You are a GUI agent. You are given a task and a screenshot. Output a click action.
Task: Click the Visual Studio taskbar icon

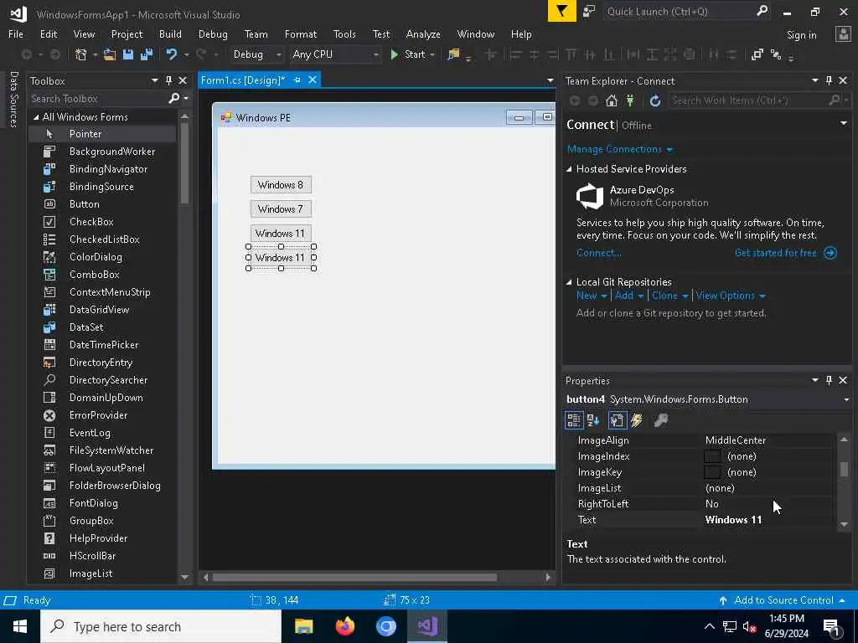(x=427, y=626)
